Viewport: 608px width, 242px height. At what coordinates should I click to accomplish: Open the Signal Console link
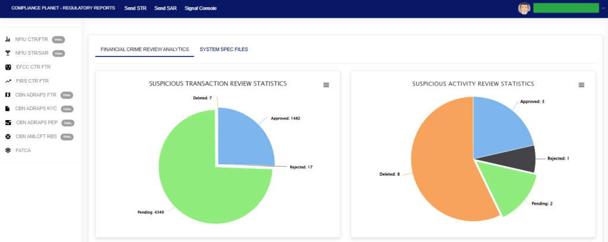[200, 8]
